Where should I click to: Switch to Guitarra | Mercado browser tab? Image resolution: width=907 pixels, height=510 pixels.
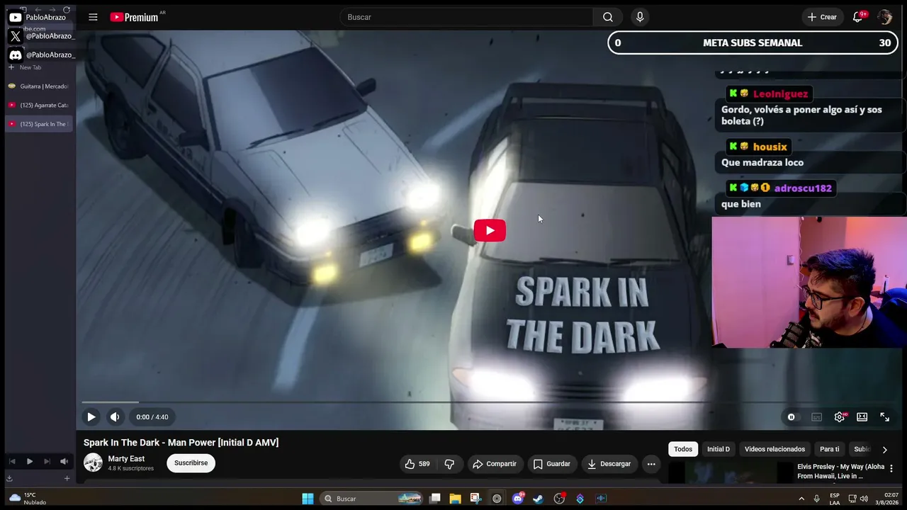(39, 86)
